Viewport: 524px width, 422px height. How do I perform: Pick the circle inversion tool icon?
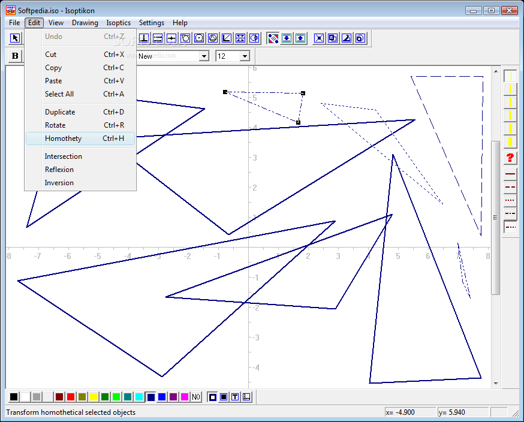pos(254,38)
